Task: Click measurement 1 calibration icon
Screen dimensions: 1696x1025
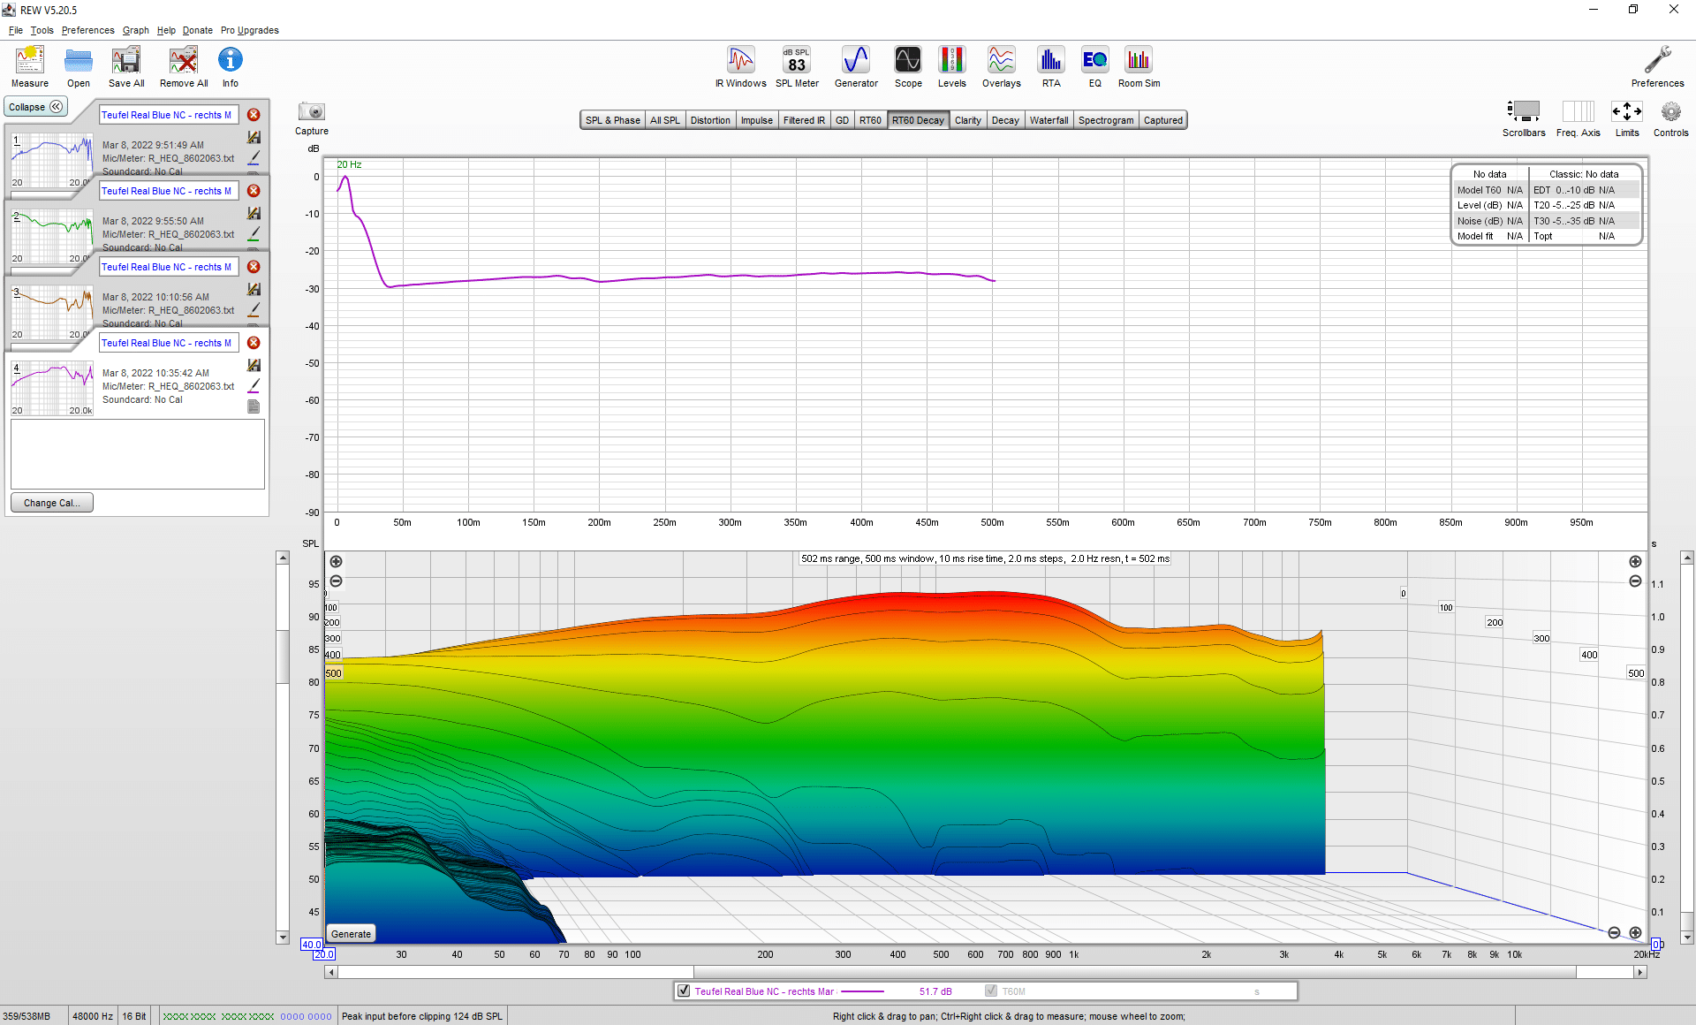Action: (254, 137)
